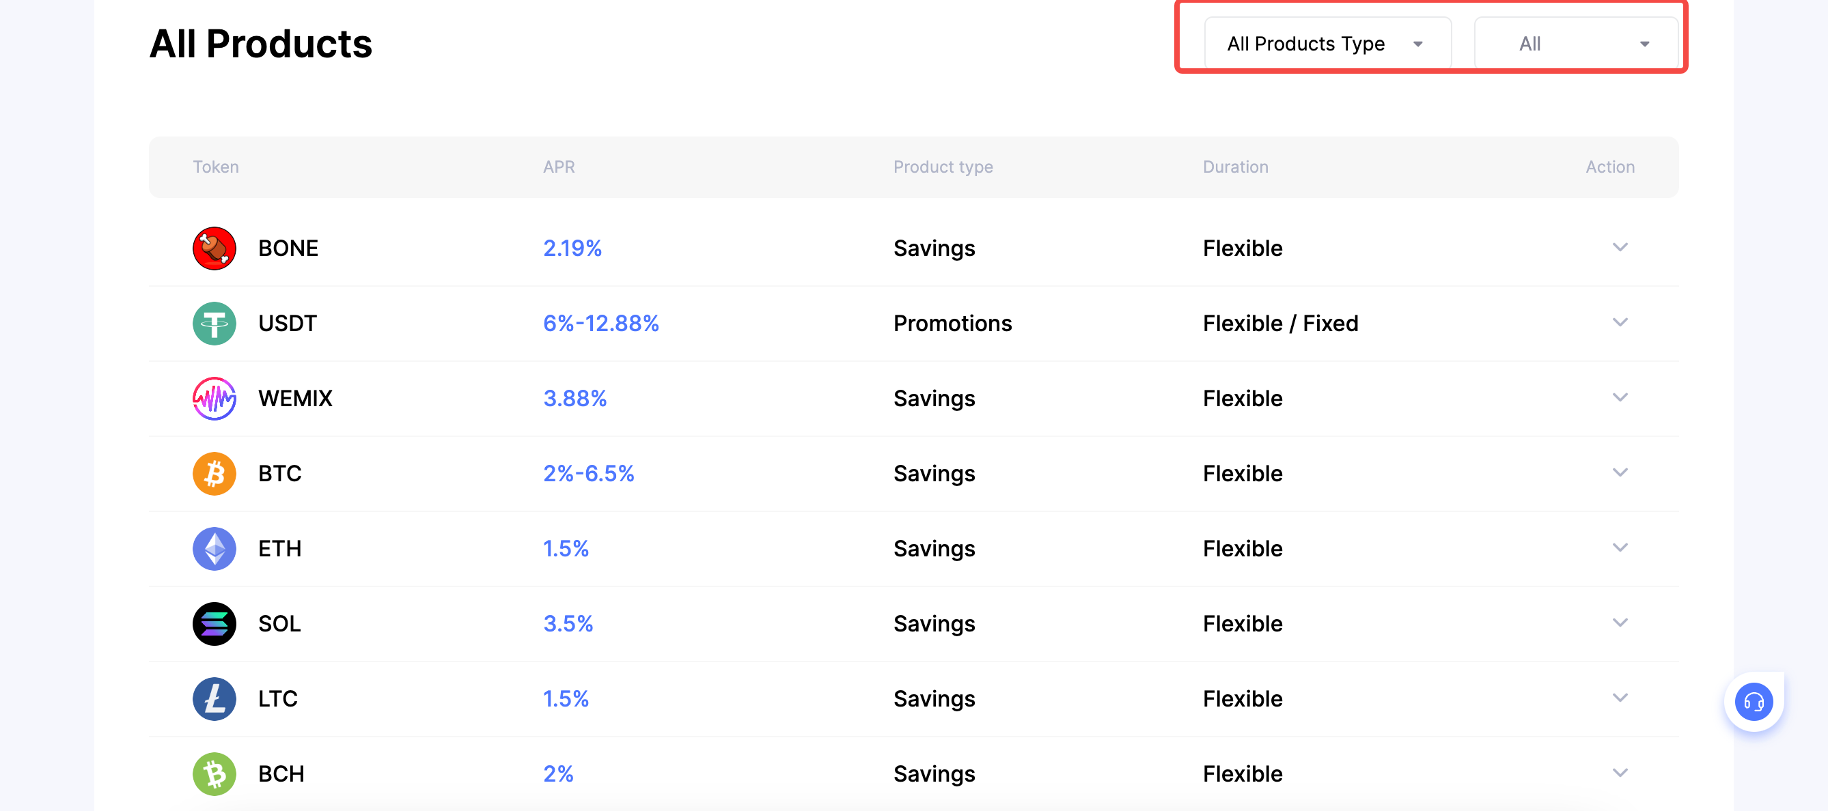The width and height of the screenshot is (1828, 811).
Task: Expand the ETH row chevron
Action: click(x=1620, y=548)
